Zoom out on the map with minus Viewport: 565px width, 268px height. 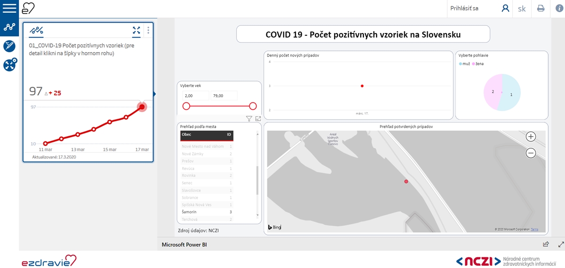point(531,153)
